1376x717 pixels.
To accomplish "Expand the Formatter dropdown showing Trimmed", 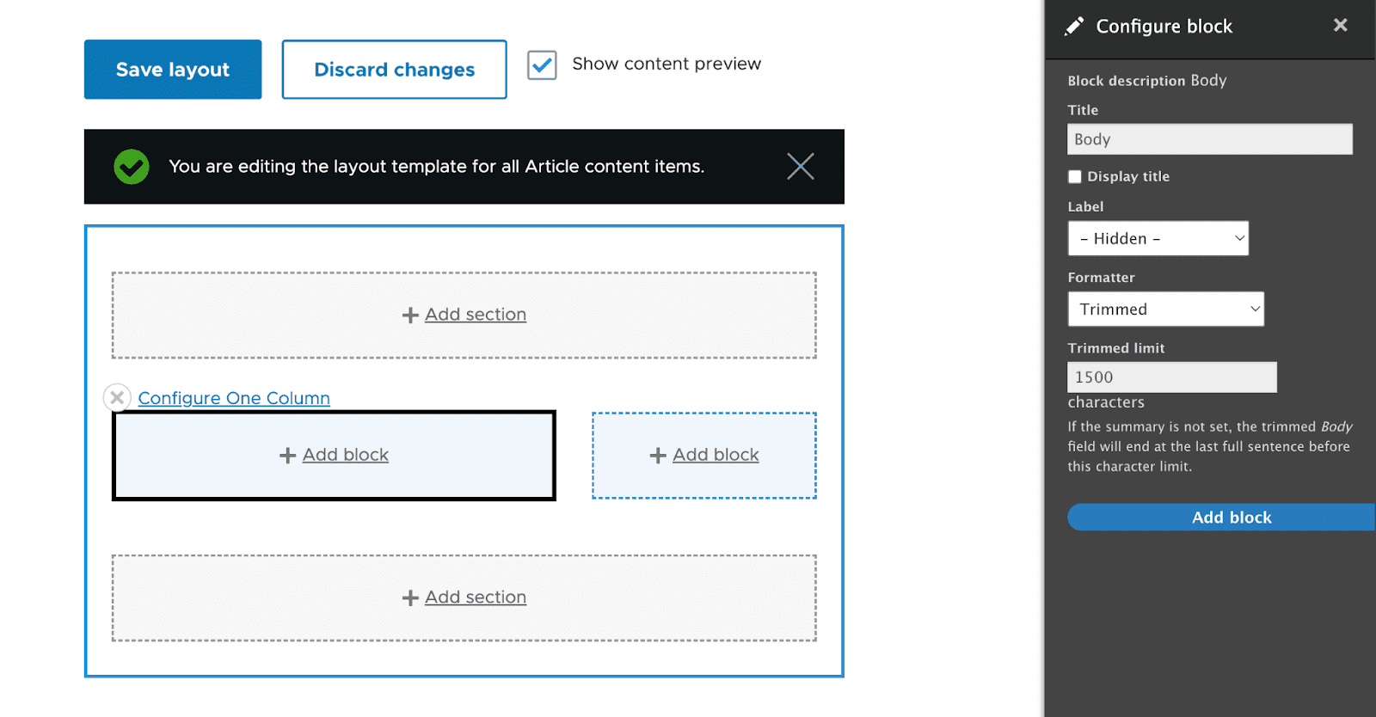I will (x=1165, y=309).
